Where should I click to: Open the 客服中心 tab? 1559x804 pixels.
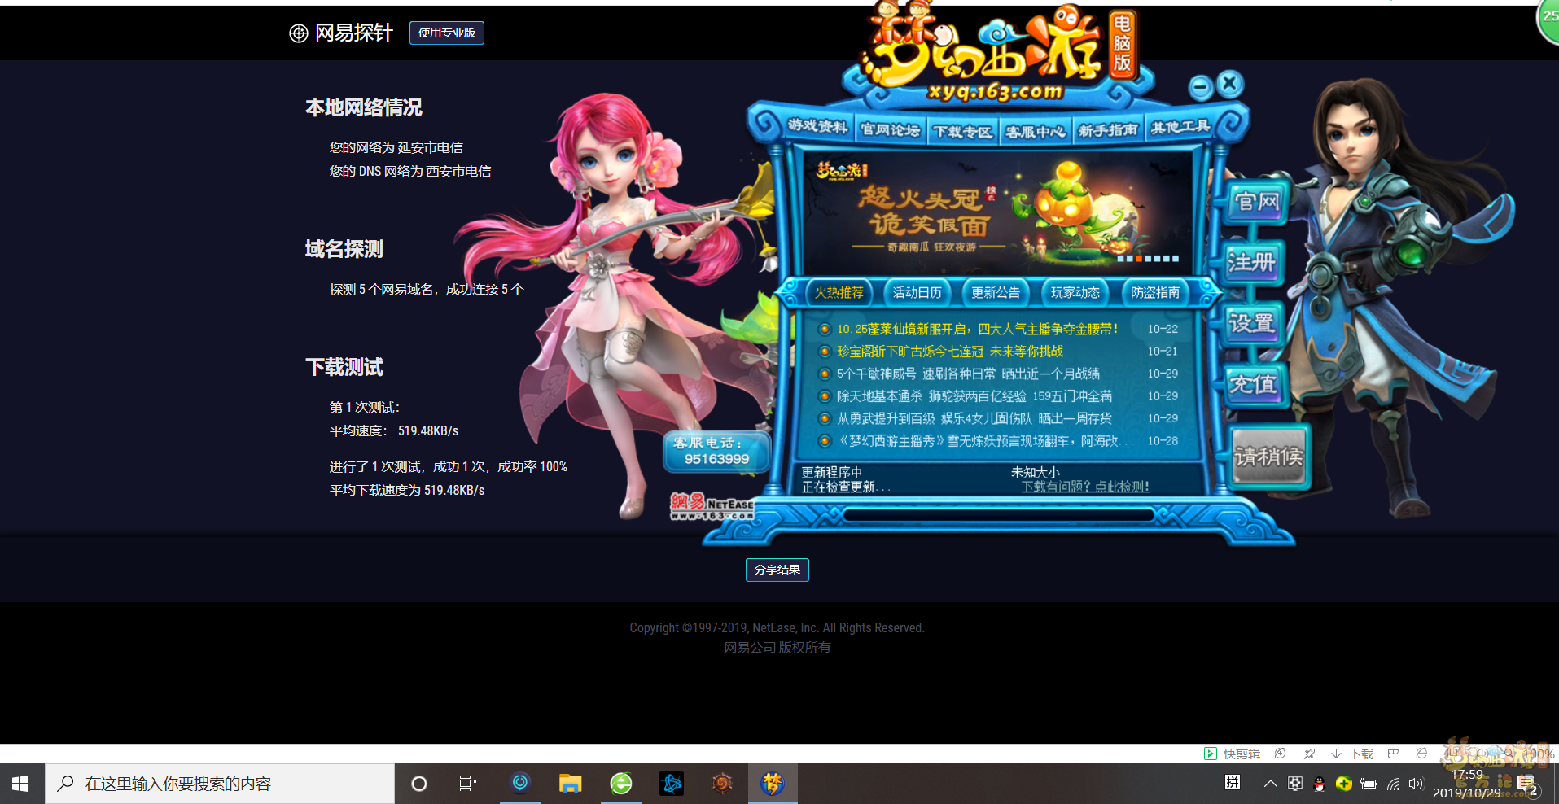1035,132
